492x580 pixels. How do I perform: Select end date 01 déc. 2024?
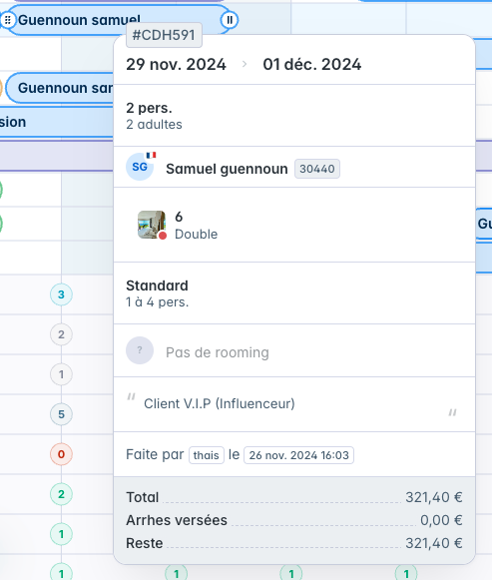[x=312, y=64]
